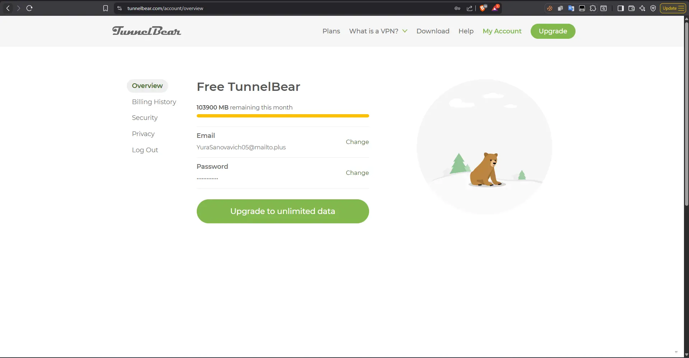The height and width of the screenshot is (358, 689).
Task: Share this page via share icon
Action: pyautogui.click(x=470, y=8)
